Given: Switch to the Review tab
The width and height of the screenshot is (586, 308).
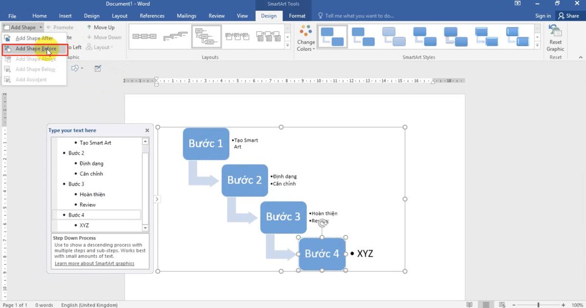Looking at the screenshot, I should coord(217,16).
